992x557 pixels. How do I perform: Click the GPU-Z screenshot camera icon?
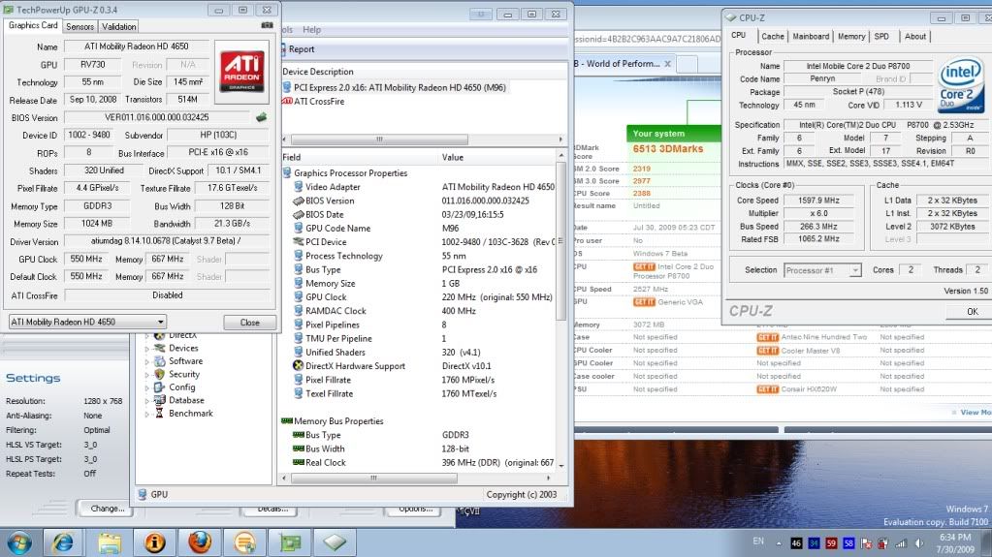(x=267, y=26)
